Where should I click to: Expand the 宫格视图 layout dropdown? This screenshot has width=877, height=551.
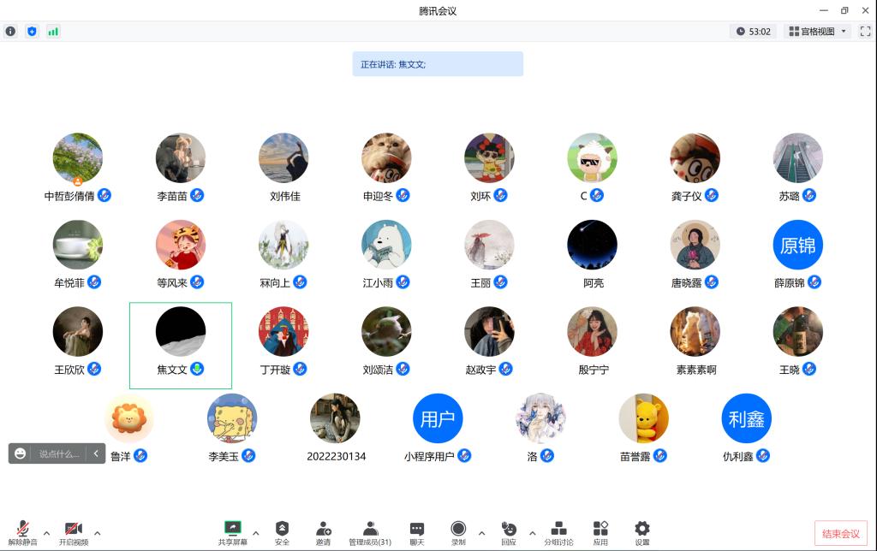817,32
